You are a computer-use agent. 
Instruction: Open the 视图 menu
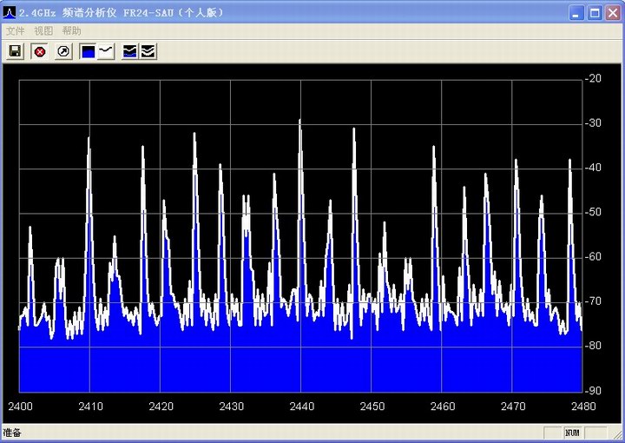(43, 31)
